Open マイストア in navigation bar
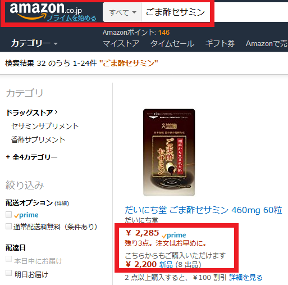 click(x=121, y=43)
